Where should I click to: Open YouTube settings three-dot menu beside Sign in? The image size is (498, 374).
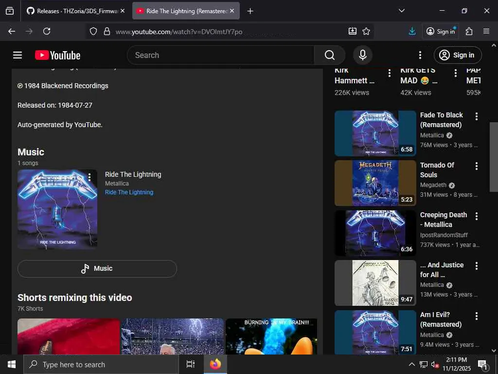pyautogui.click(x=420, y=56)
